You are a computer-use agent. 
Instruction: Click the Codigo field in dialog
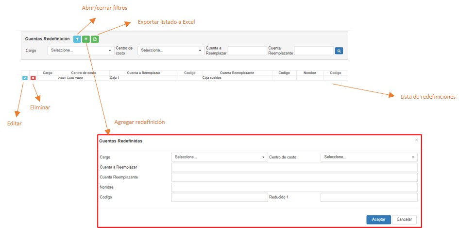pos(219,197)
